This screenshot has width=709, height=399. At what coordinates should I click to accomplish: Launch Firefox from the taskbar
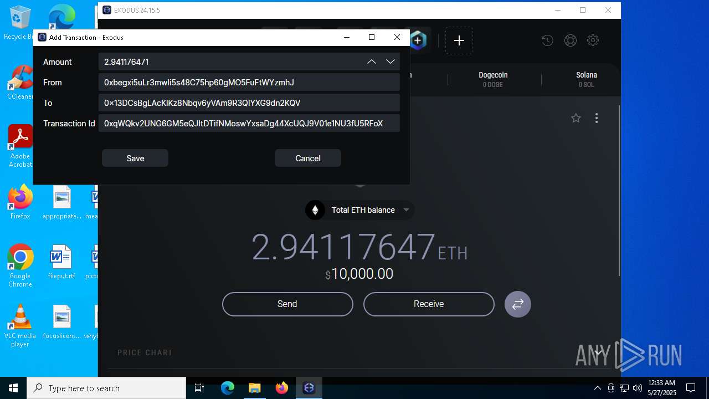click(x=282, y=388)
